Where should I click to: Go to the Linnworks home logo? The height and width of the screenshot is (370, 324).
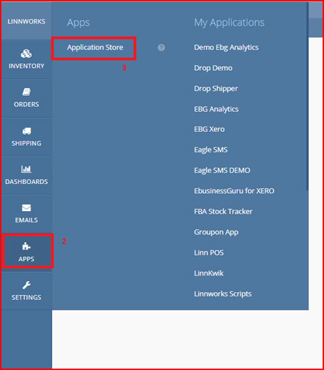coord(26,22)
